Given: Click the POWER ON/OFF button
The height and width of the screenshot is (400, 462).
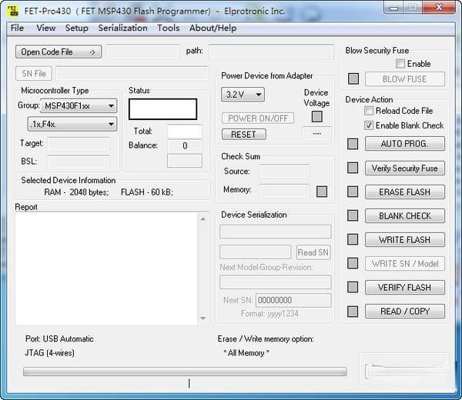Looking at the screenshot, I should [258, 118].
